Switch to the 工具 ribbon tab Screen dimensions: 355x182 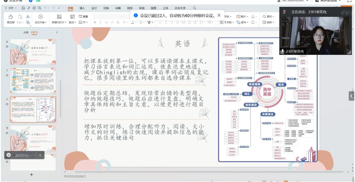click(x=165, y=8)
